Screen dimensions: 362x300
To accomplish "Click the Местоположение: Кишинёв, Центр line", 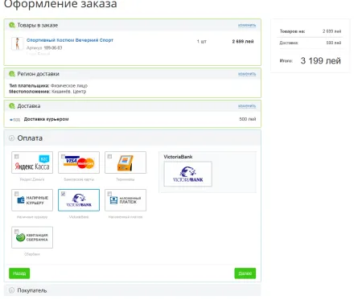I will pyautogui.click(x=47, y=92).
